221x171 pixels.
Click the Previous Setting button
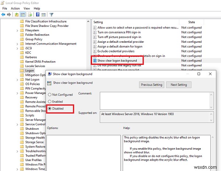pyautogui.click(x=151, y=85)
